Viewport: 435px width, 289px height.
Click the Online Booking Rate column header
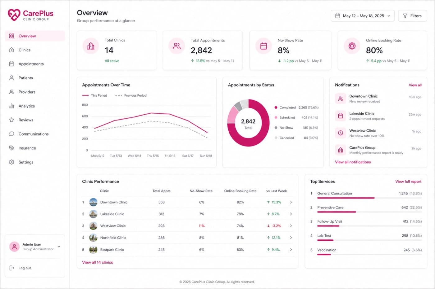(240, 191)
